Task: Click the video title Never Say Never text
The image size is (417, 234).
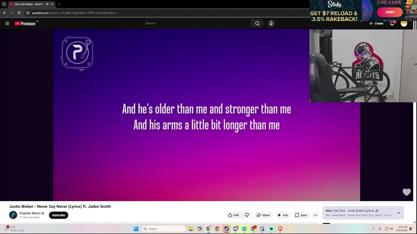Action: pyautogui.click(x=60, y=206)
